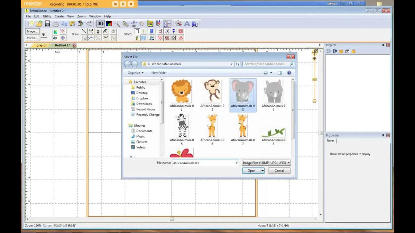Screen dimensions: 415x233
Task: Select the blue fill stitch pattern icon
Action: [x=145, y=38]
